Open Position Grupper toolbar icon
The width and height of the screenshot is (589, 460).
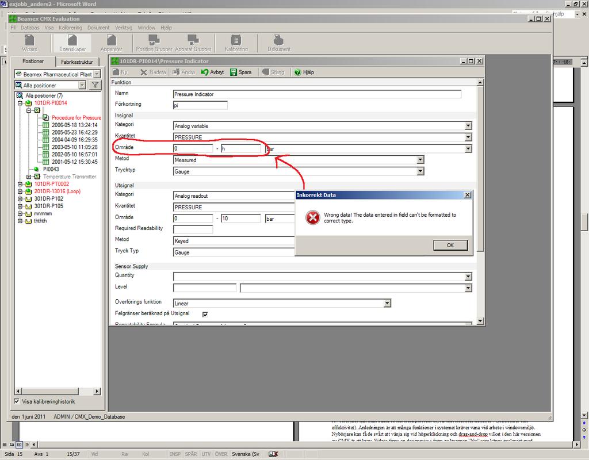click(154, 43)
